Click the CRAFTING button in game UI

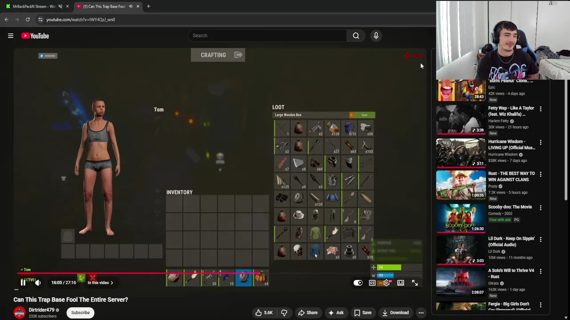pyautogui.click(x=218, y=55)
